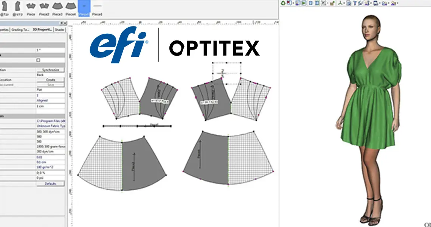The height and width of the screenshot is (227, 431).
Task: Select the Piece6 thumbnail
Action: coord(97,7)
